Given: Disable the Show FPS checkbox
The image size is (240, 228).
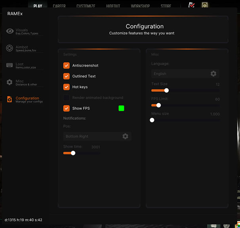Looking at the screenshot, I should pyautogui.click(x=67, y=108).
